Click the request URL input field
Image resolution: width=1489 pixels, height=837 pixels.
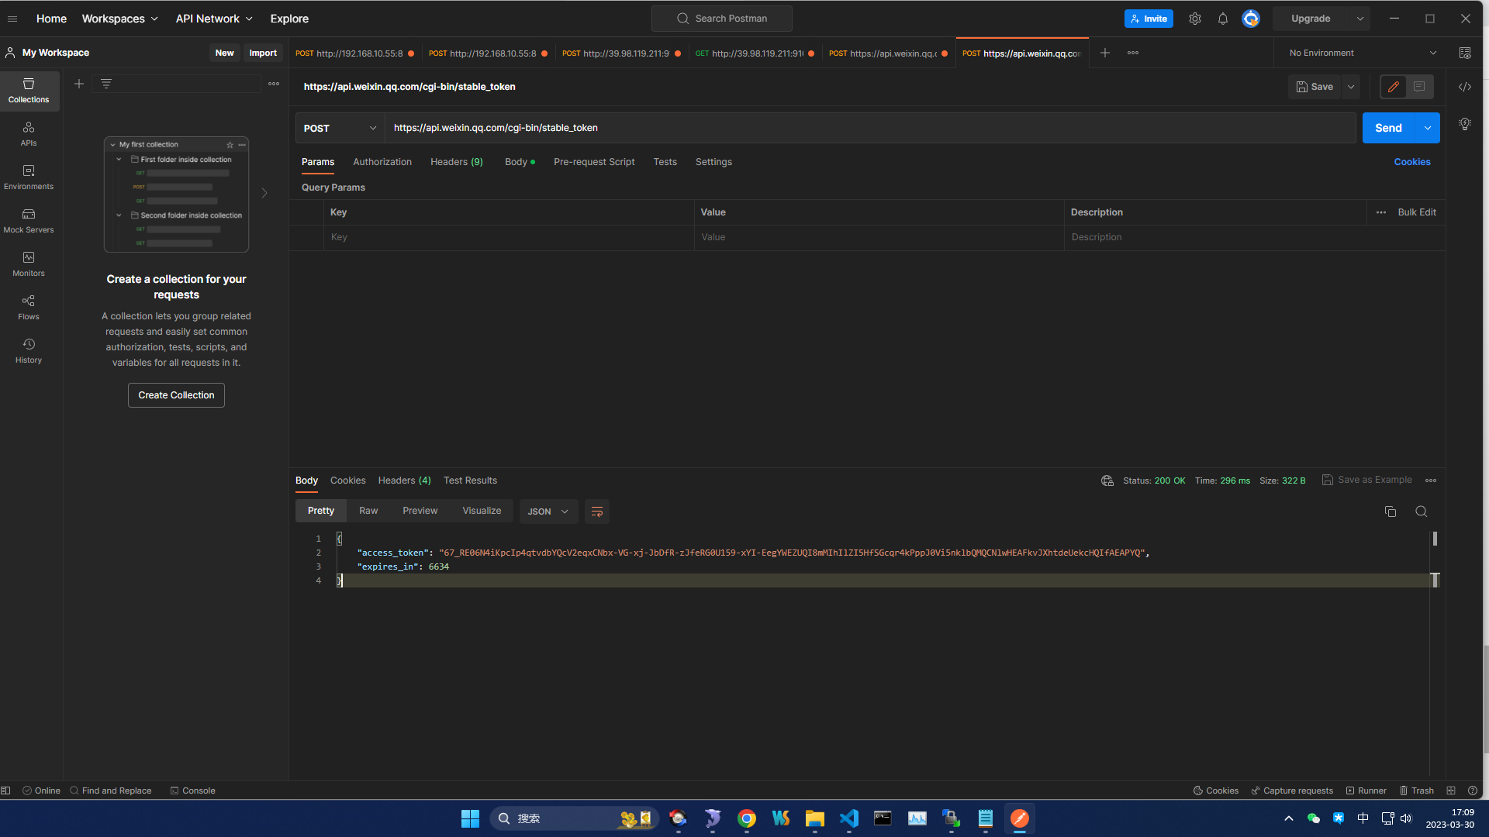(871, 128)
